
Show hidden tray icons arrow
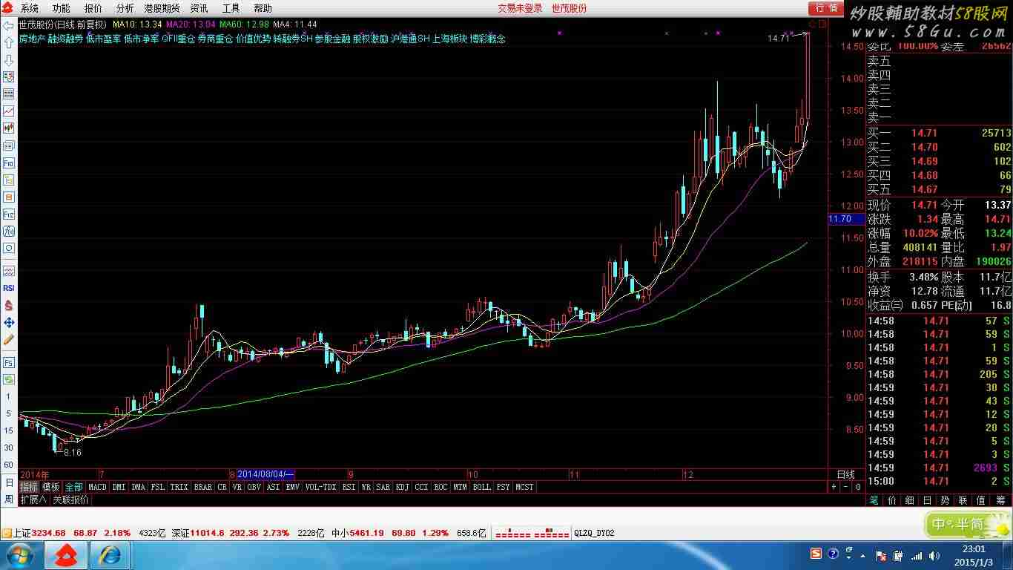863,555
